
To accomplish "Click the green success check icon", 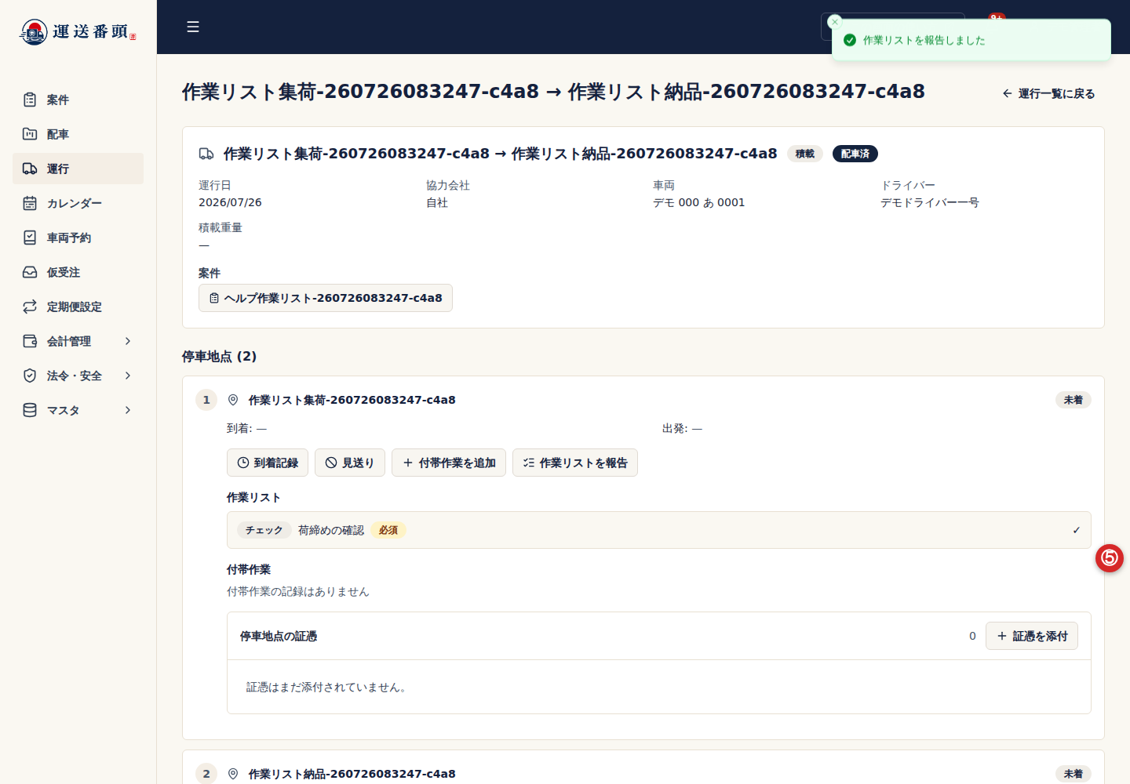I will click(x=850, y=40).
